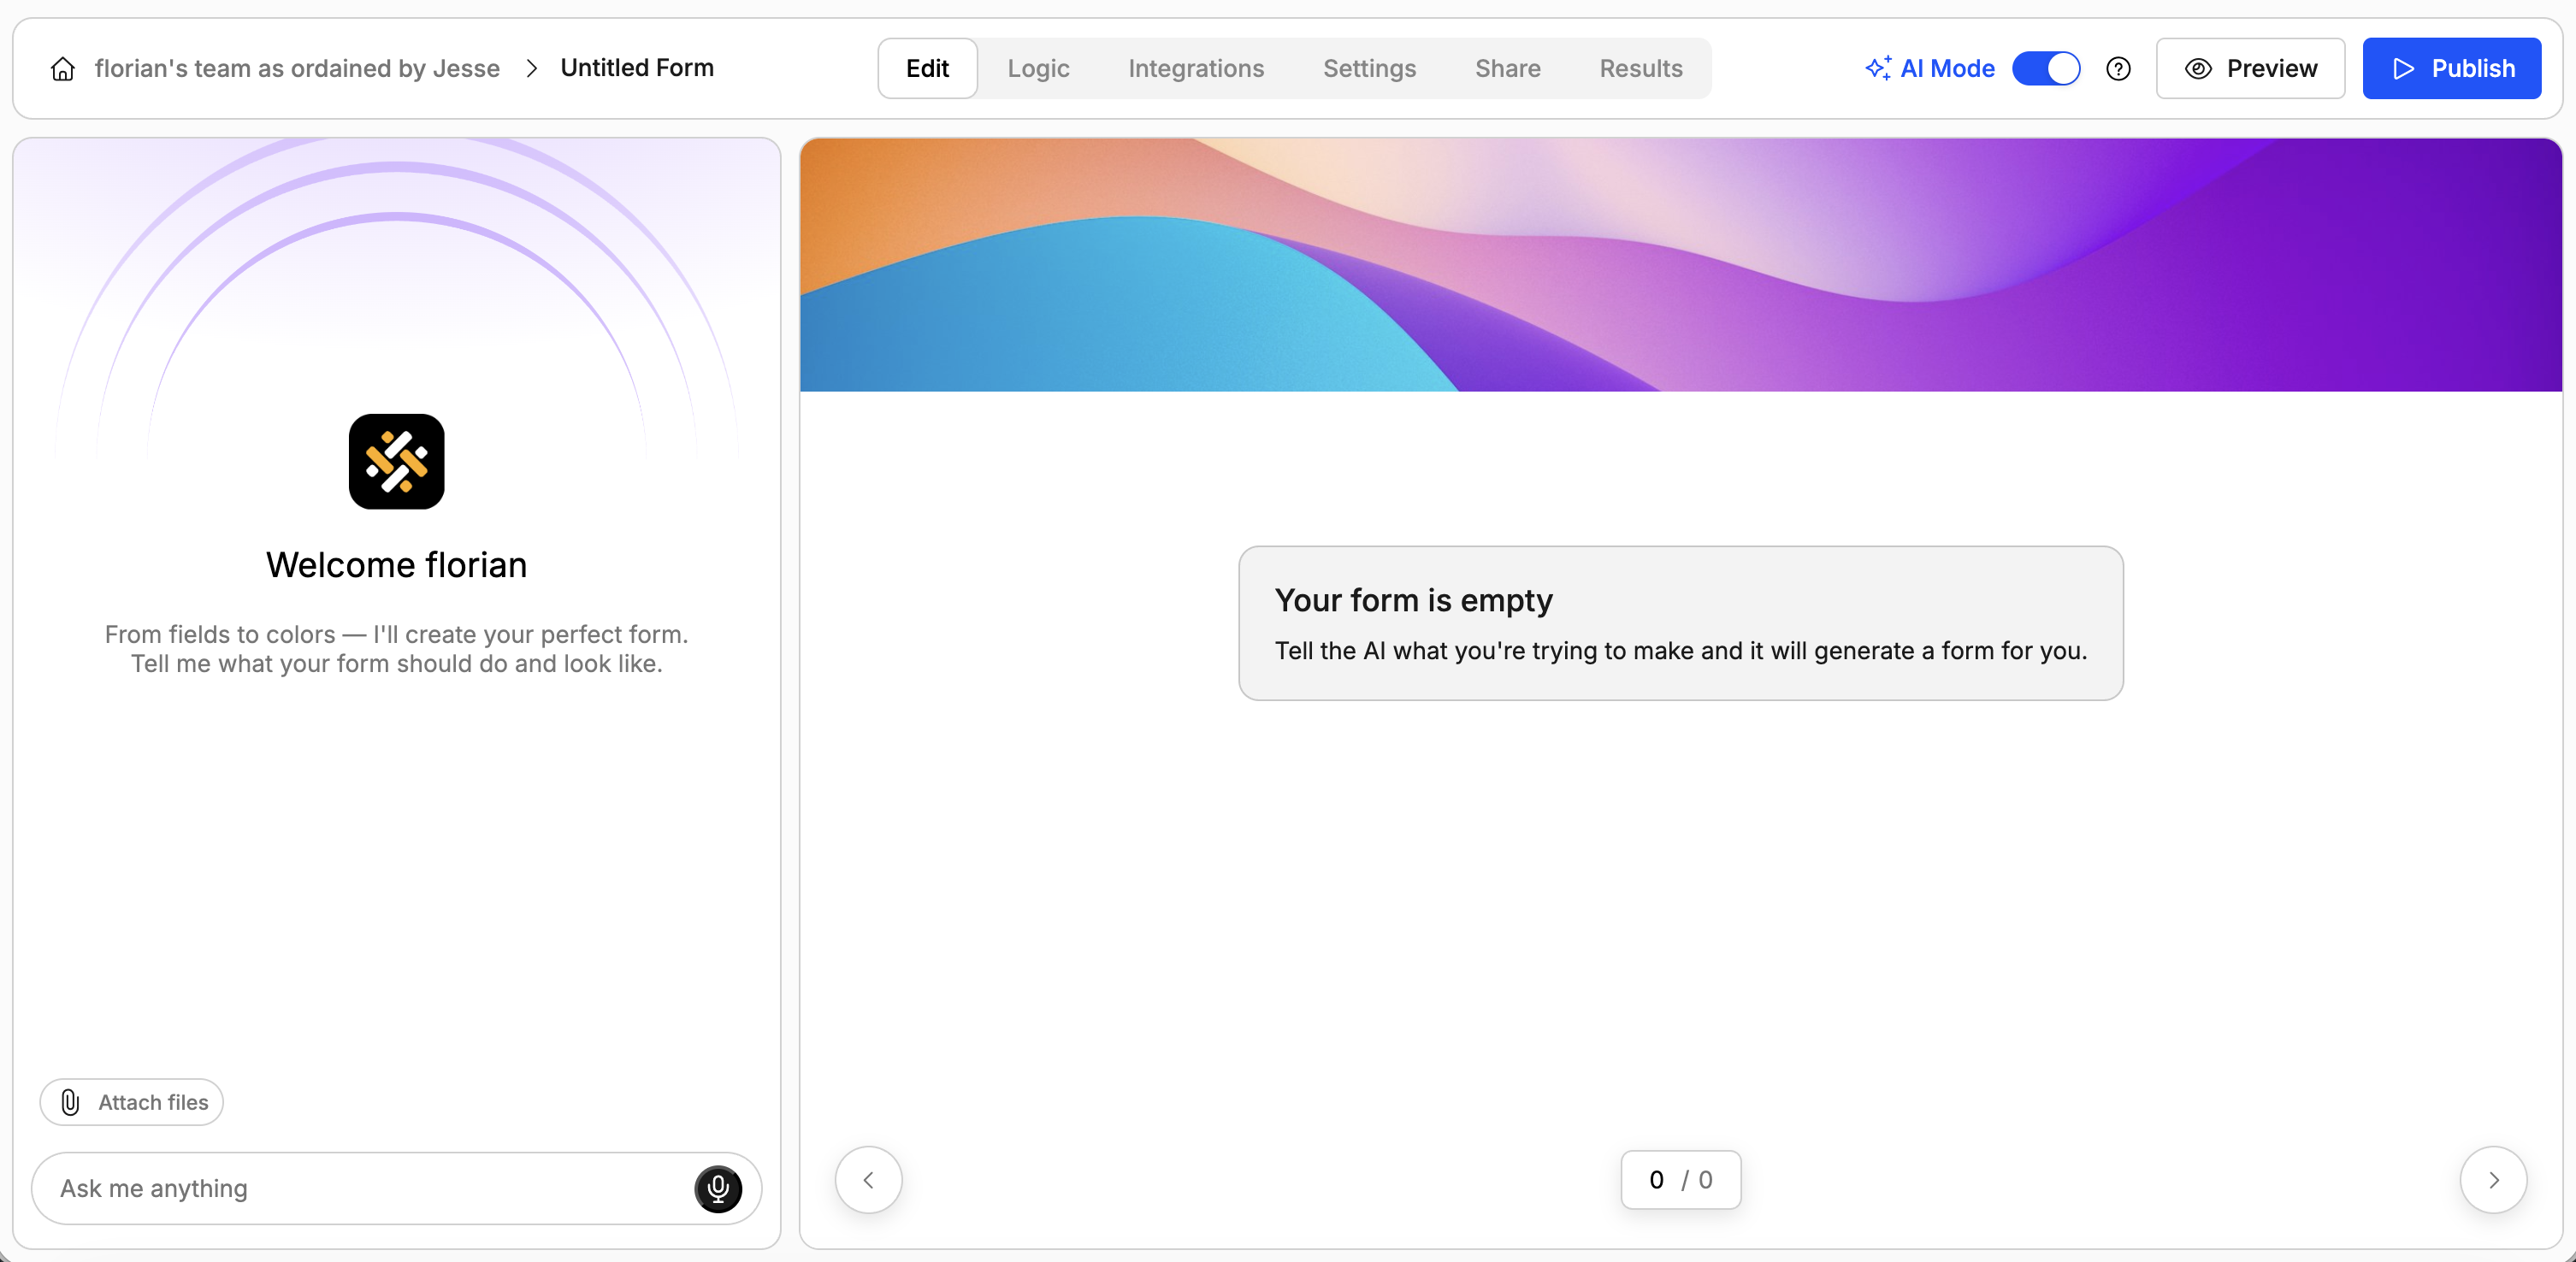Open the Integrations tab
This screenshot has width=2576, height=1262.
tap(1196, 68)
